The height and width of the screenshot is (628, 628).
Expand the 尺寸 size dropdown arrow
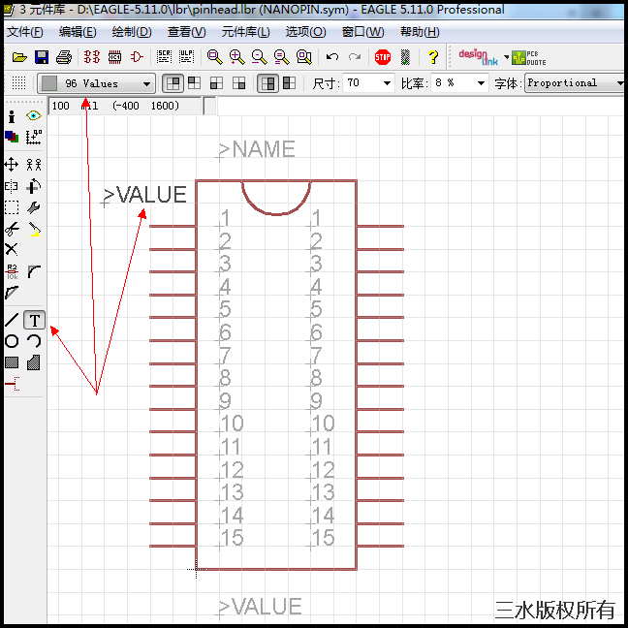[x=387, y=83]
